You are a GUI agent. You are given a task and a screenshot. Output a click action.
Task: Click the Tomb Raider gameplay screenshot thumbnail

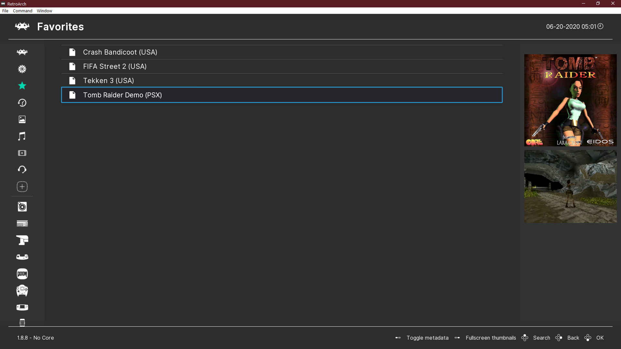tap(570, 186)
